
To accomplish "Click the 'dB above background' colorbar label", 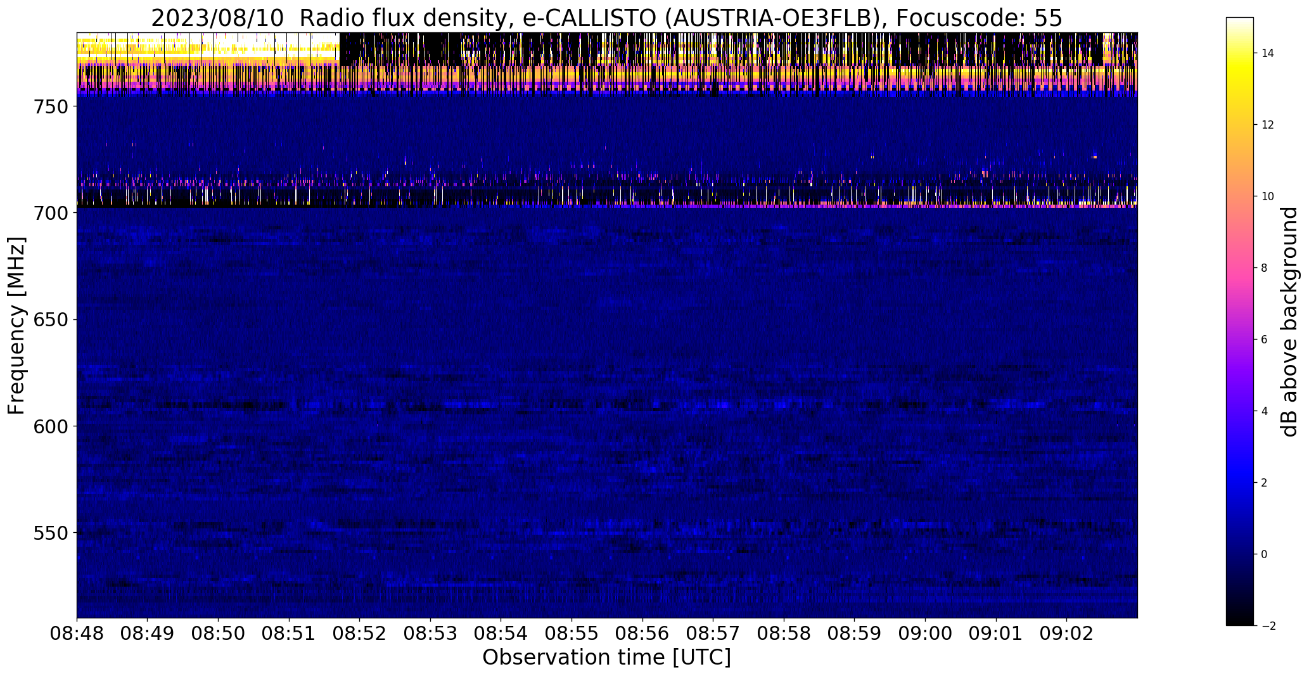I will (x=1289, y=322).
